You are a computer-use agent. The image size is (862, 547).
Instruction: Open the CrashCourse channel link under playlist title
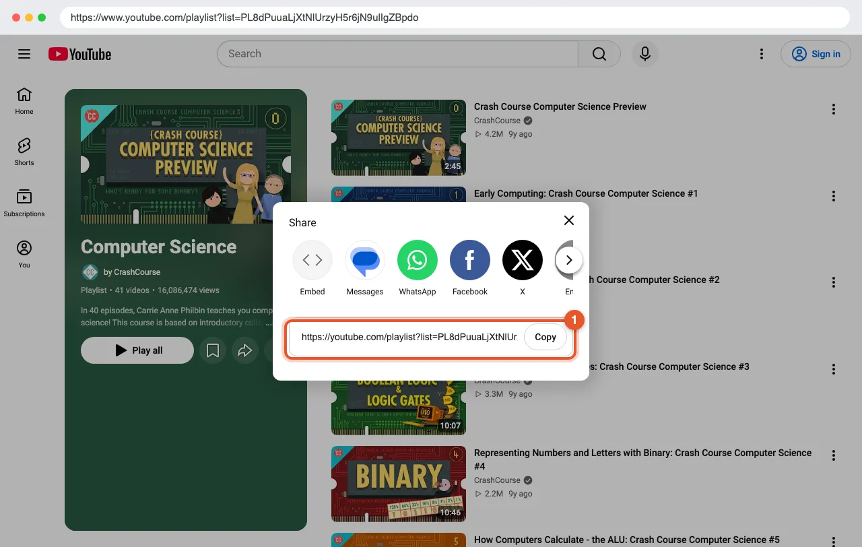pos(132,272)
